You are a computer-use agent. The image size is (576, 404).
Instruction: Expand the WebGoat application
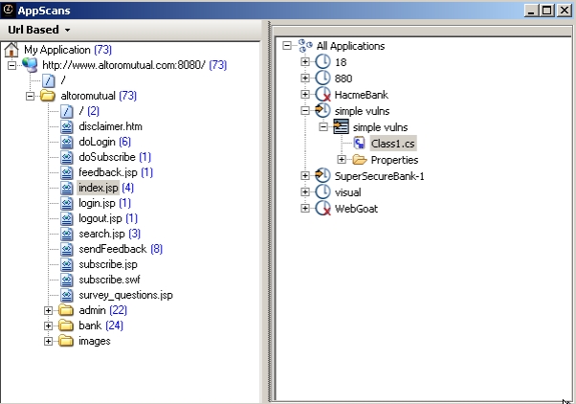coord(305,209)
